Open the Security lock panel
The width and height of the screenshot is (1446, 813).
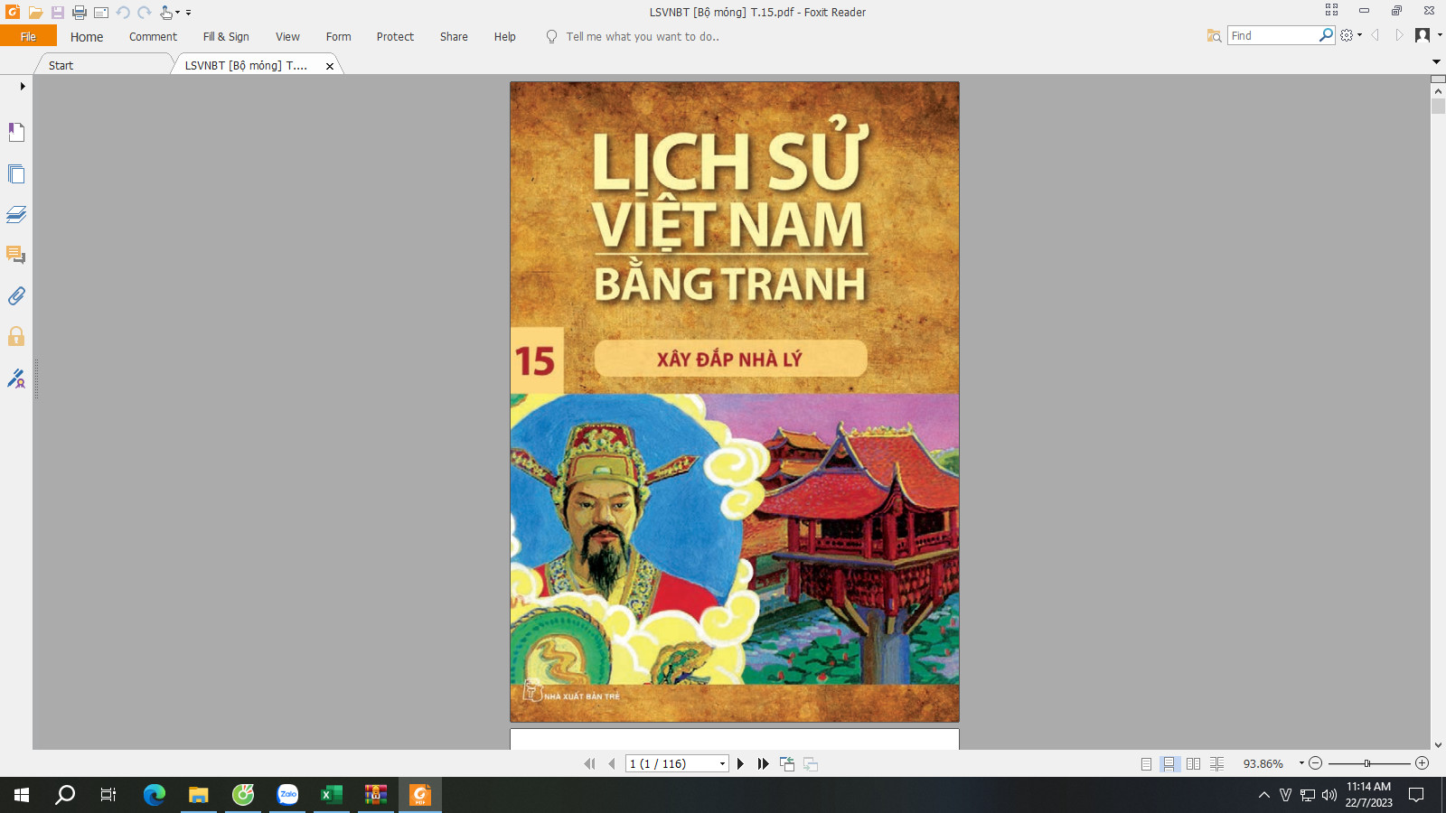pyautogui.click(x=16, y=336)
